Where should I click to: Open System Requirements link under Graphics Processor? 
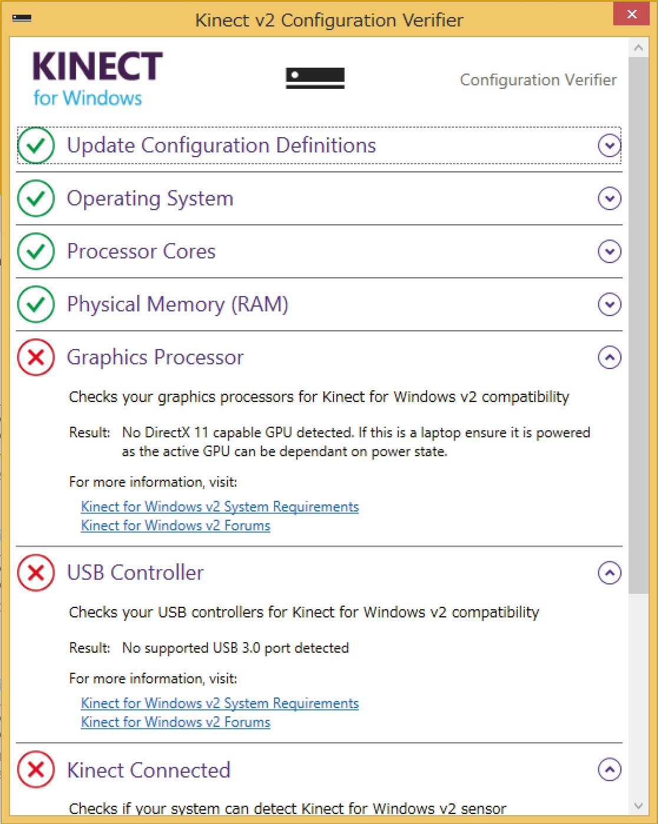[x=220, y=507]
